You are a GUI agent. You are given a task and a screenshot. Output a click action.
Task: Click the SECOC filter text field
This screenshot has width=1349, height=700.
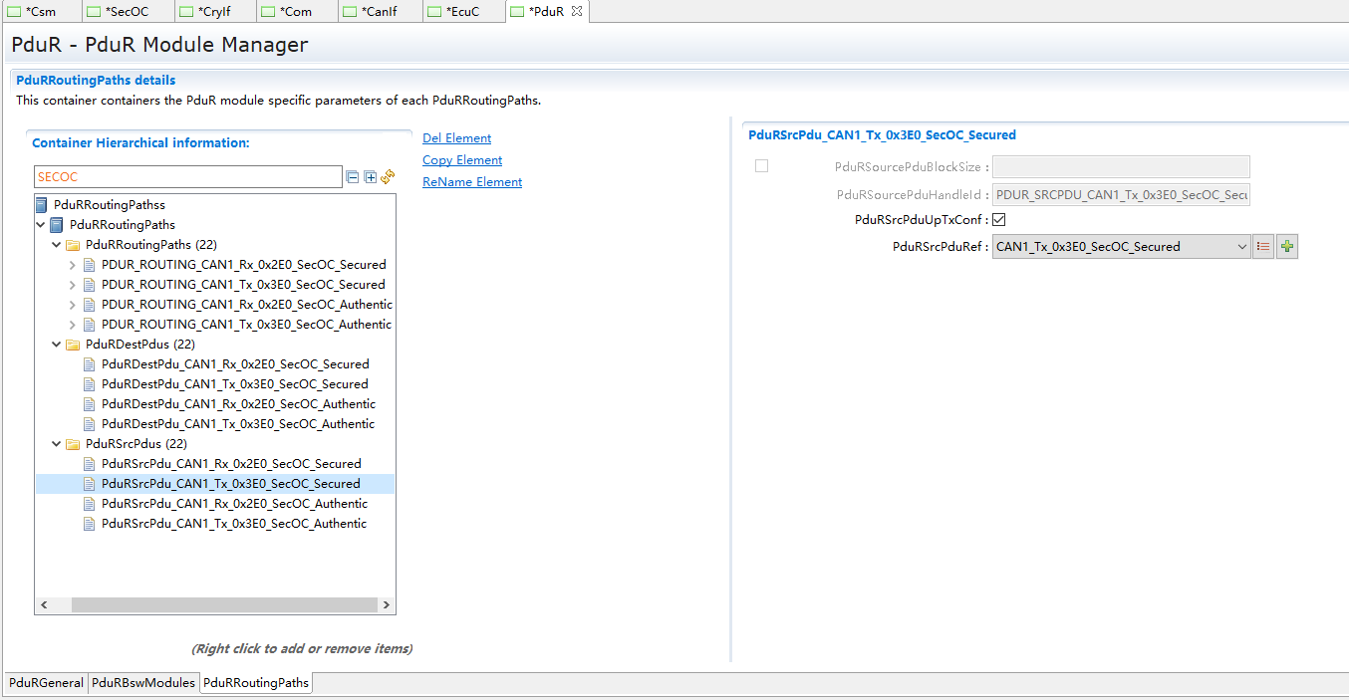pos(187,177)
